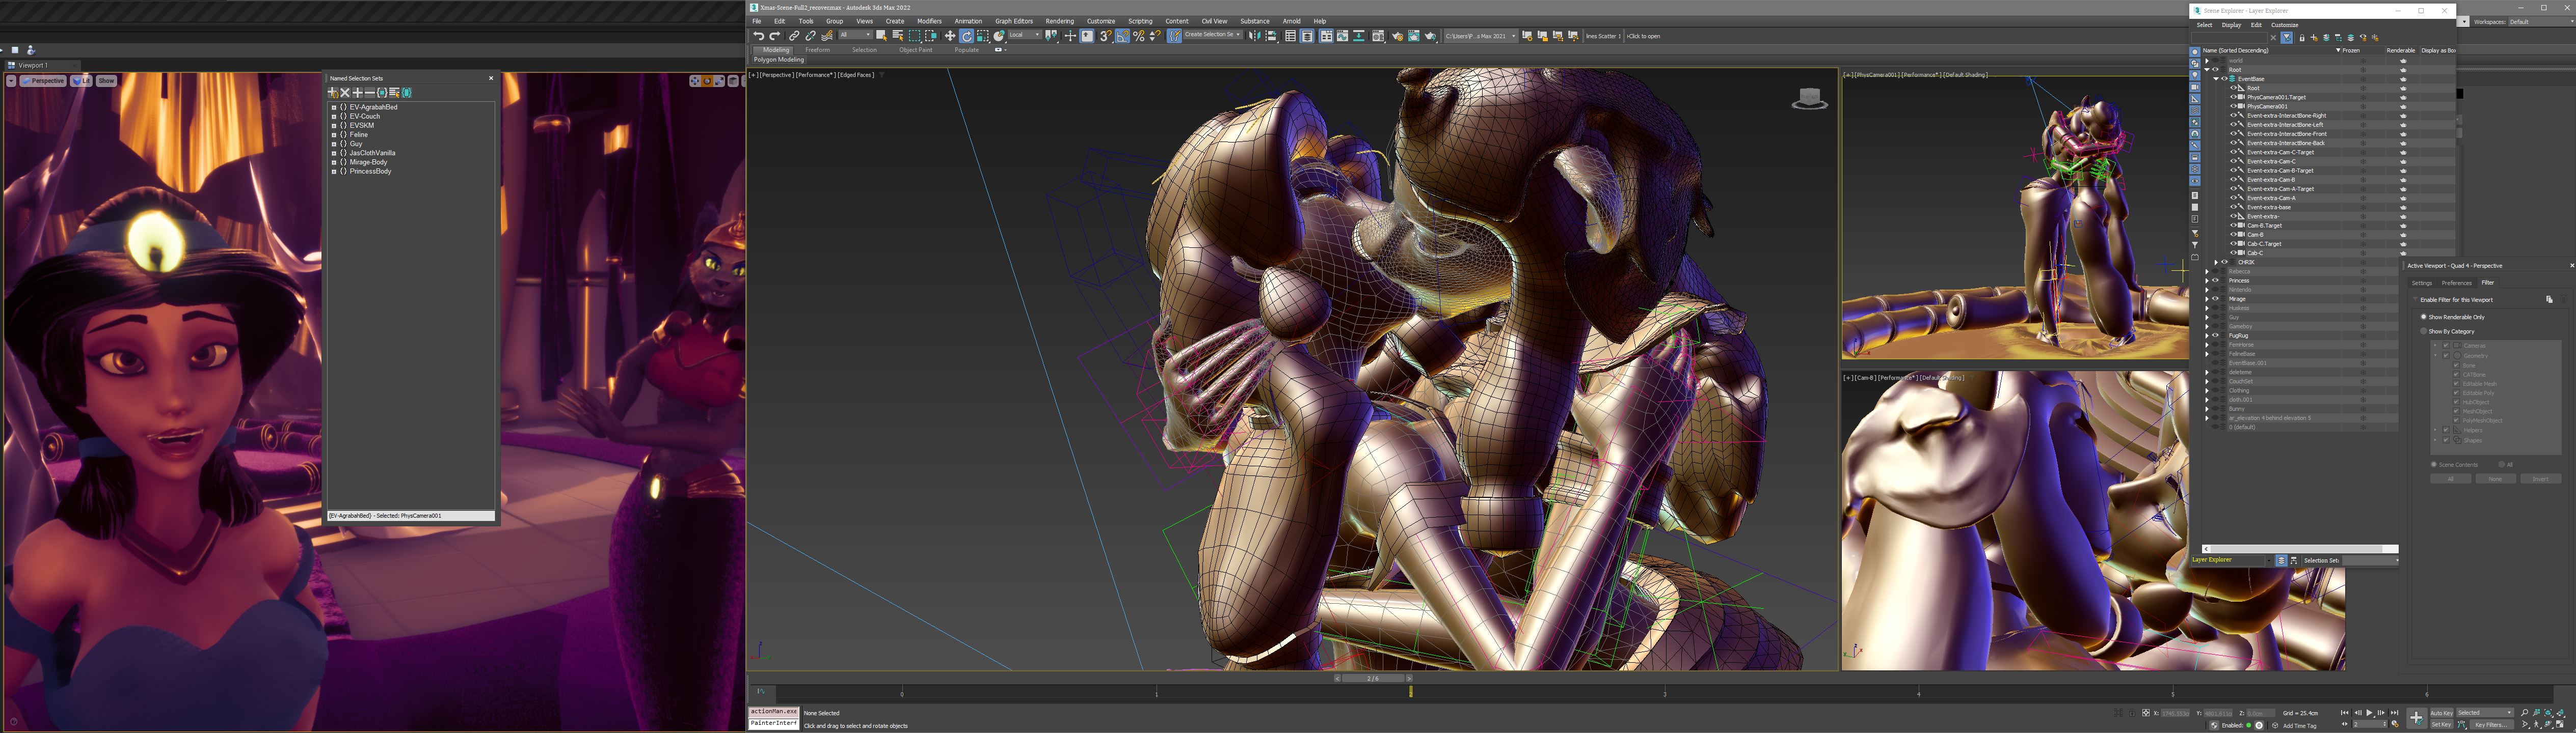The height and width of the screenshot is (733, 2576).
Task: Collapse the EventBase layer tree
Action: click(2216, 79)
